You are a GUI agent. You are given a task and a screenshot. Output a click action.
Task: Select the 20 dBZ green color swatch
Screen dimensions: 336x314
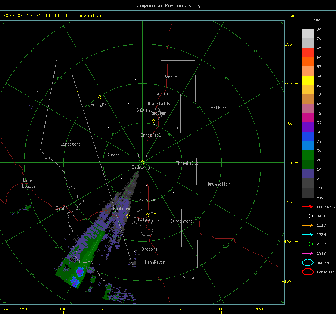click(308, 155)
